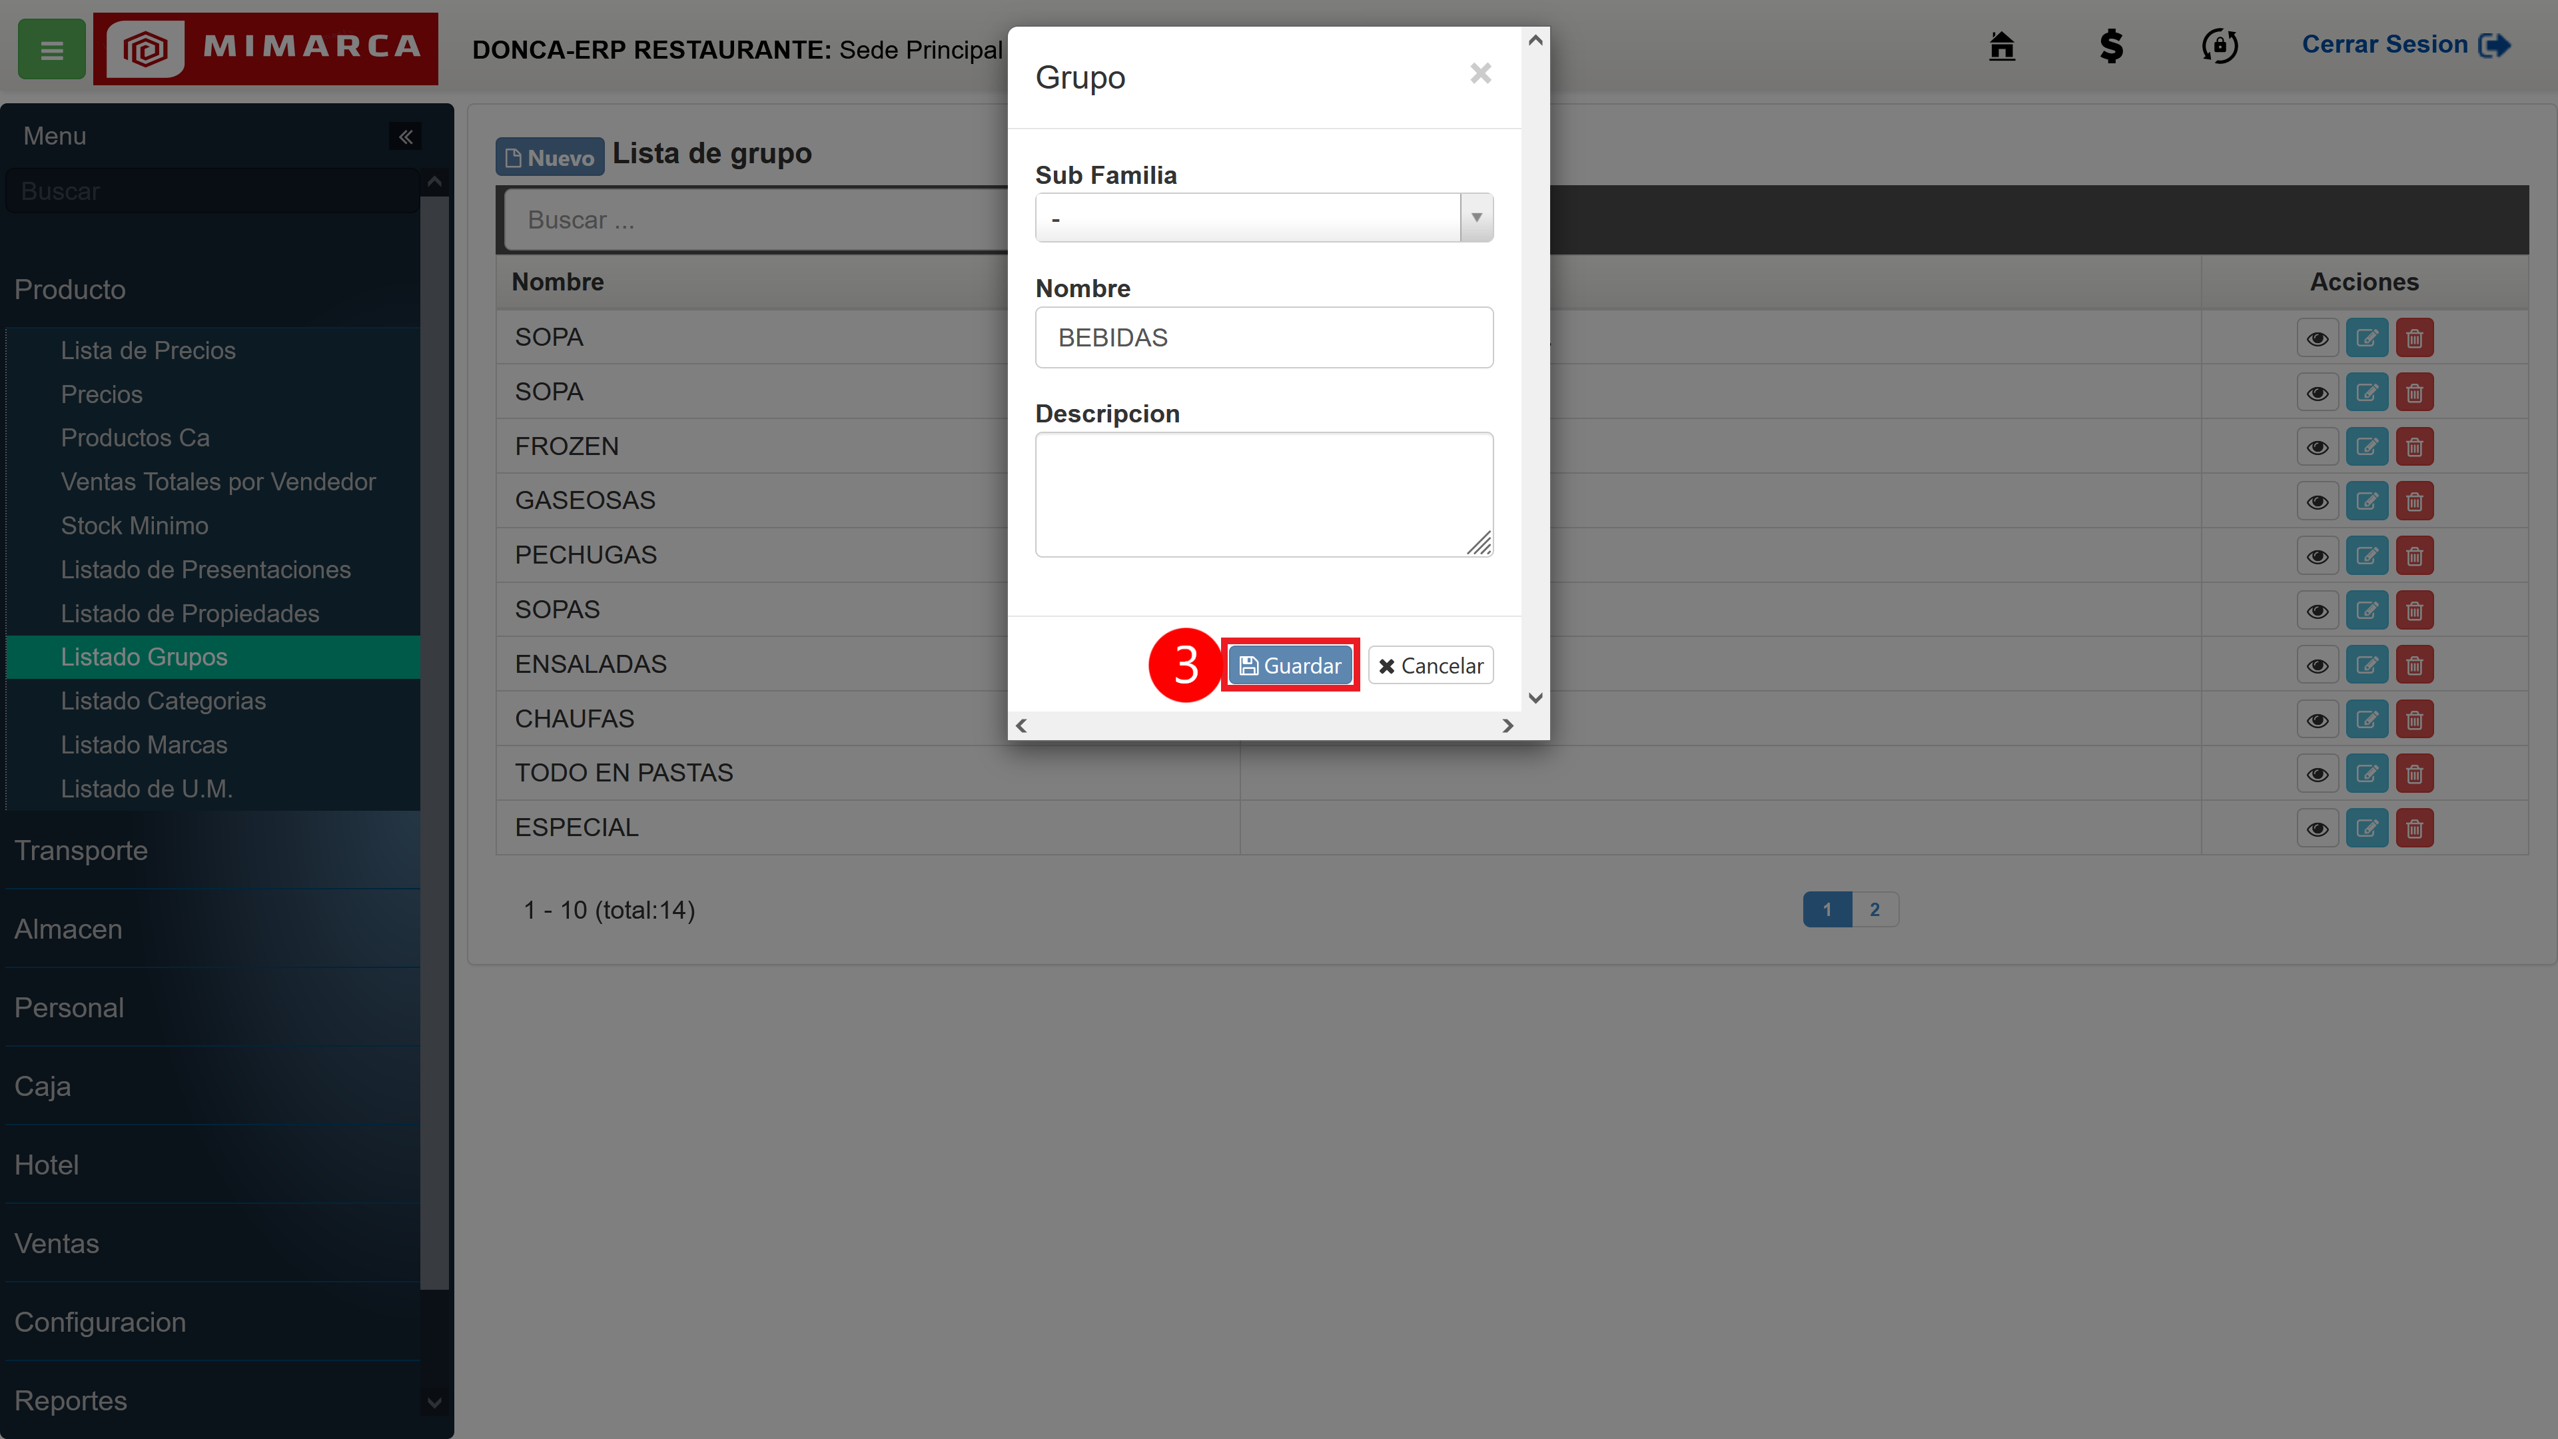Image resolution: width=2558 pixels, height=1439 pixels.
Task: Expand the Almacen menu section
Action: click(213, 929)
